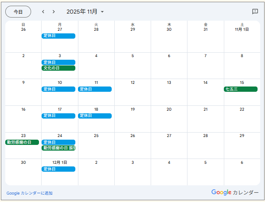265x202 pixels.
Task: Open the 定休日 event on November 10
Action: (58, 89)
